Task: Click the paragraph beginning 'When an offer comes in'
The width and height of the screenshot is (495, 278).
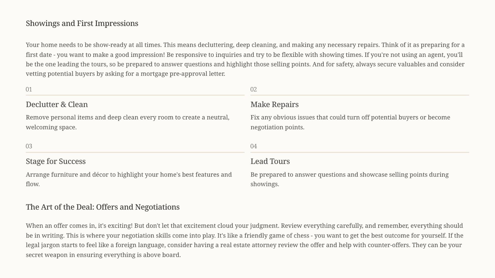Action: pyautogui.click(x=244, y=240)
